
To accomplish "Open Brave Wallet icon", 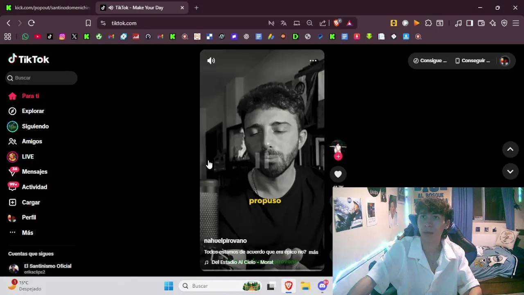I will 481,23.
